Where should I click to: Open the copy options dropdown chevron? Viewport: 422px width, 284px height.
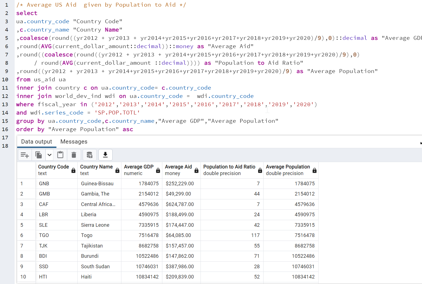(x=49, y=155)
